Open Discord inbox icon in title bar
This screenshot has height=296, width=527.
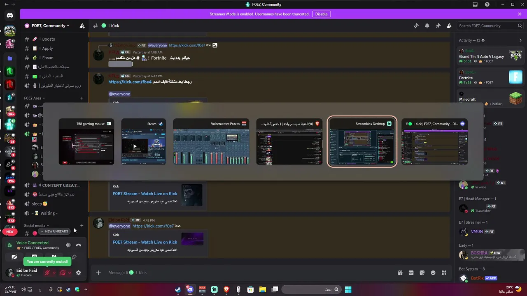[475, 4]
